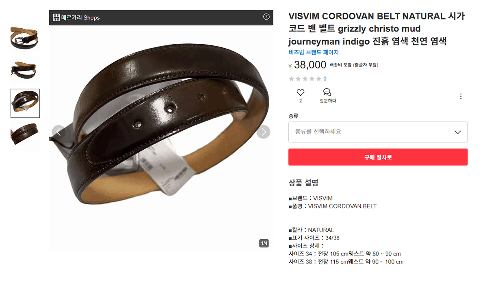Image resolution: width=487 pixels, height=283 pixels.
Task: Click the review count number 0
Action: (x=325, y=79)
